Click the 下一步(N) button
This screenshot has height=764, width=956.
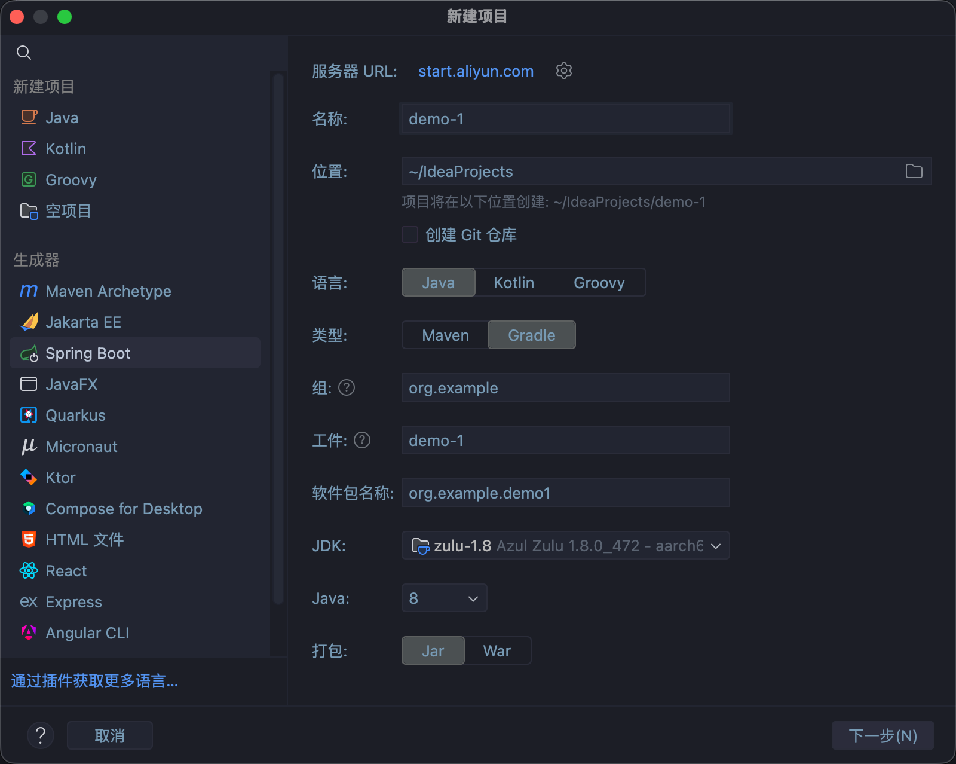(x=883, y=735)
